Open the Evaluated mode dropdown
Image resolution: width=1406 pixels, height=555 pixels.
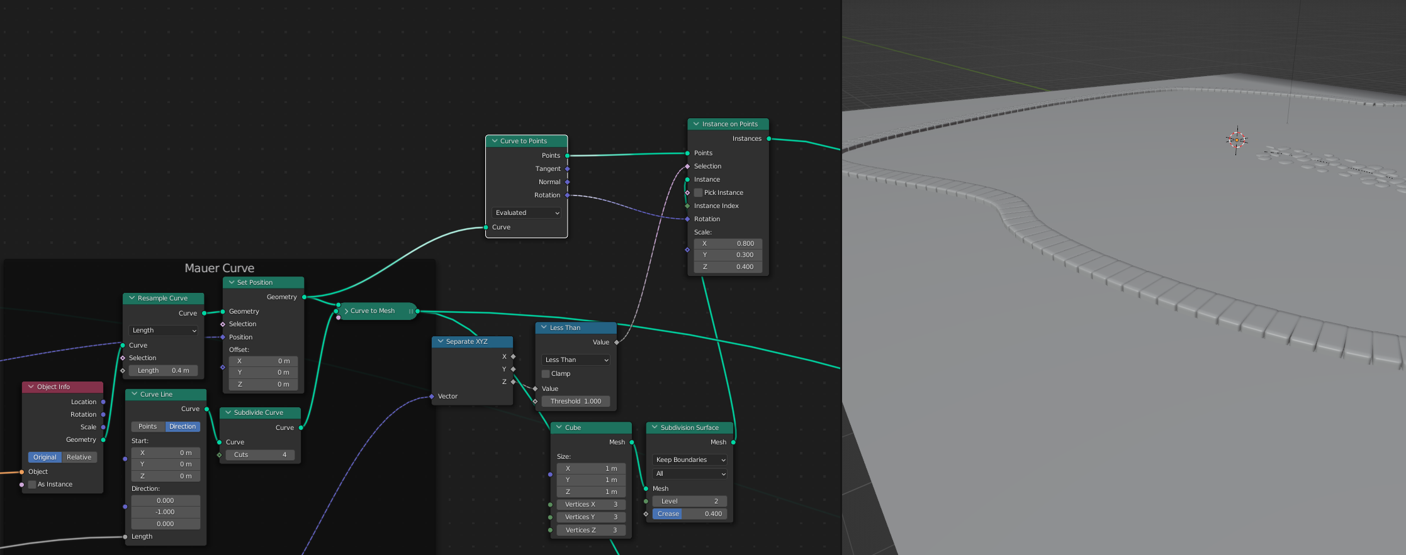pyautogui.click(x=527, y=213)
